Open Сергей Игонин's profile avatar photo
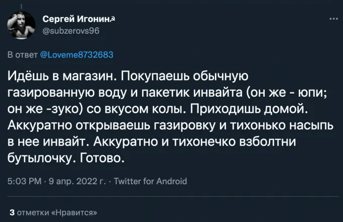The height and width of the screenshot is (222, 343). click(x=20, y=26)
